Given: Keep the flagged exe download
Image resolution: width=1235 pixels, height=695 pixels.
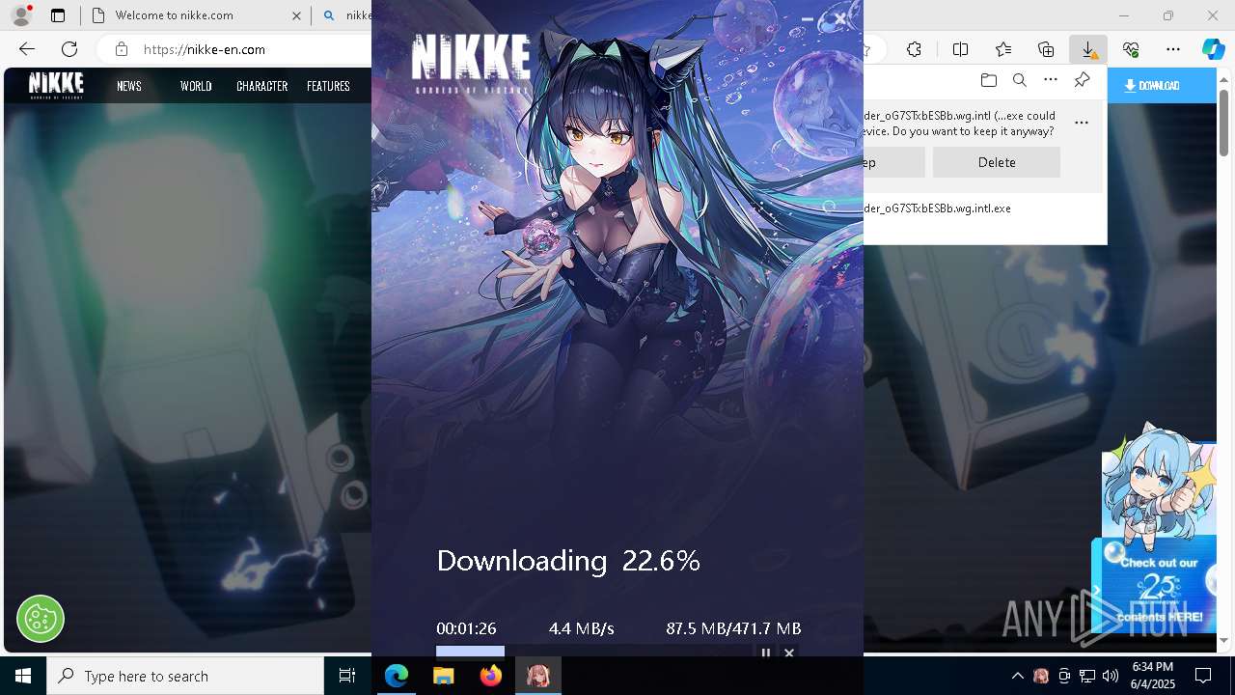Looking at the screenshot, I should [894, 162].
